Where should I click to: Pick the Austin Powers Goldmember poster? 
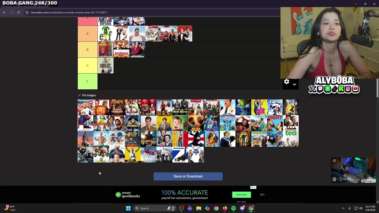point(212,139)
